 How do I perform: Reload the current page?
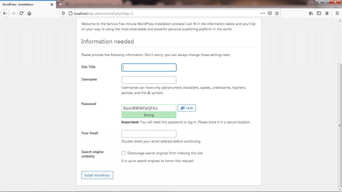(21, 13)
